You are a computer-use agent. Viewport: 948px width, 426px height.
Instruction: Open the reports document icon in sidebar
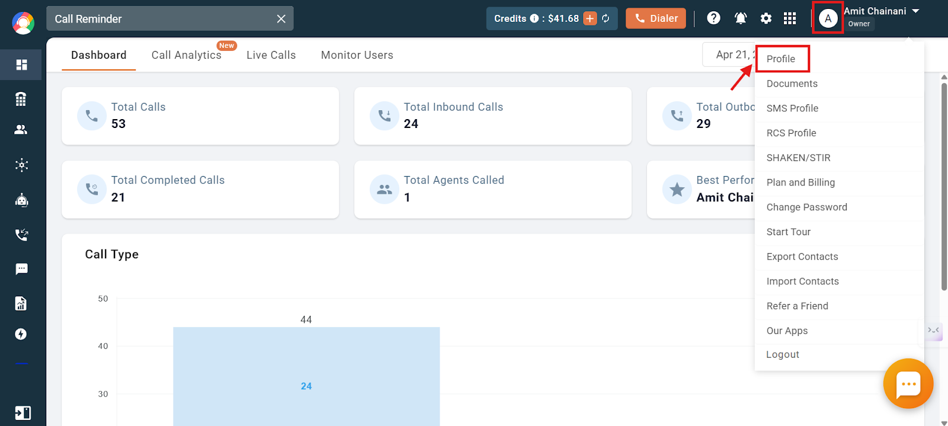click(21, 303)
